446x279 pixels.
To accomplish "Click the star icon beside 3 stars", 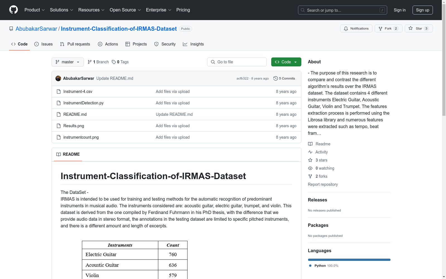I will pyautogui.click(x=310, y=160).
